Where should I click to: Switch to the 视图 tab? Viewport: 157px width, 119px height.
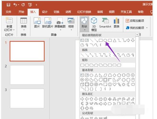[112, 12]
